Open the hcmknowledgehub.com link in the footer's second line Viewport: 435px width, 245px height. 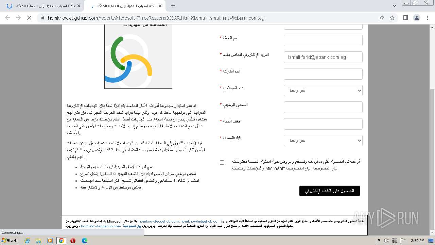pos(101,226)
